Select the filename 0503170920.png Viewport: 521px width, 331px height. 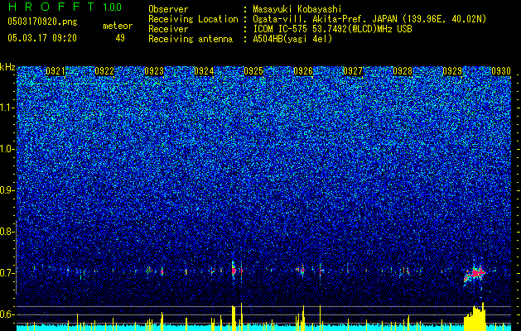pyautogui.click(x=42, y=22)
